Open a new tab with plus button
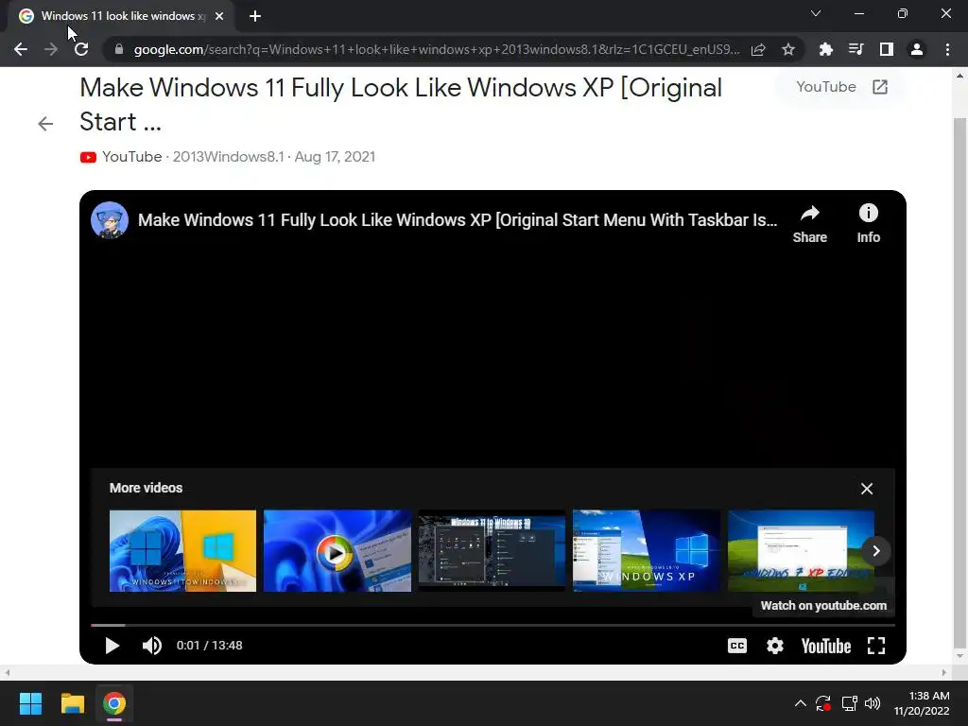Image resolution: width=968 pixels, height=726 pixels. [255, 16]
